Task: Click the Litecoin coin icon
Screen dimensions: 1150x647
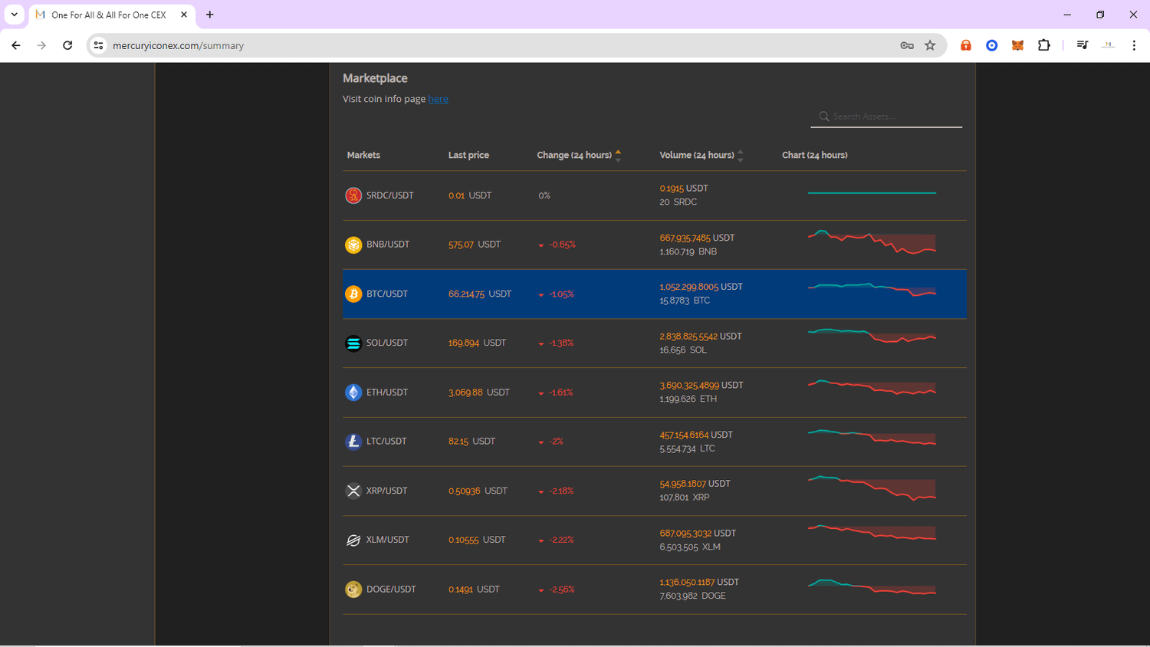Action: pyautogui.click(x=353, y=442)
